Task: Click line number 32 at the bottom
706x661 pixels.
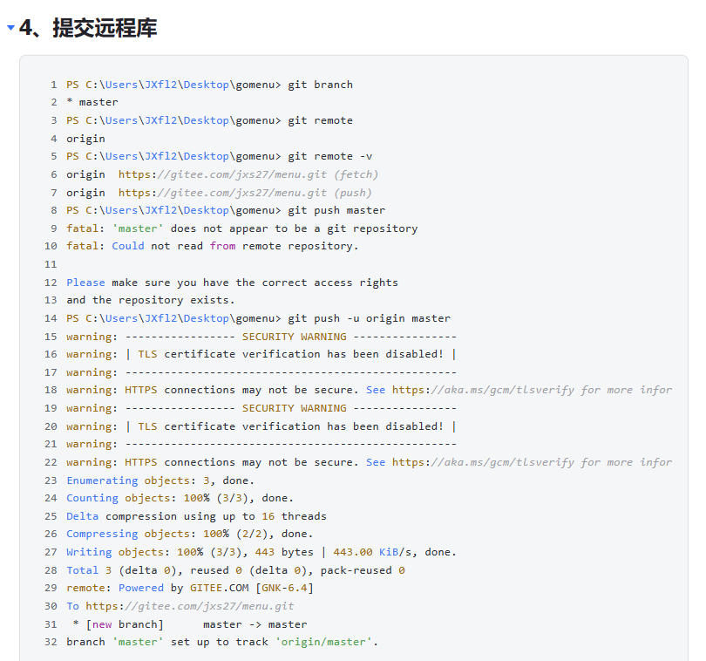Action: click(50, 642)
